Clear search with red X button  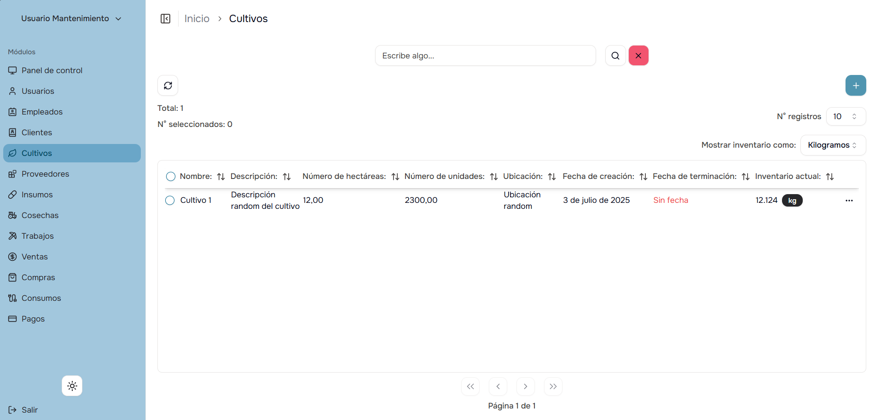coord(638,56)
